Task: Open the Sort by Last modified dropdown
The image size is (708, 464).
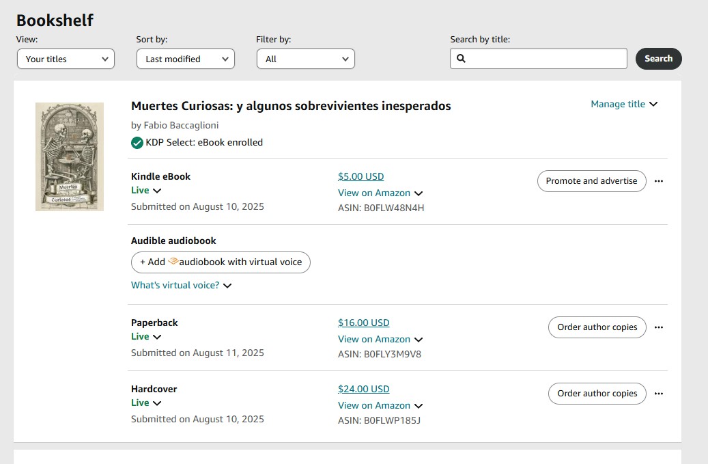Action: tap(185, 59)
